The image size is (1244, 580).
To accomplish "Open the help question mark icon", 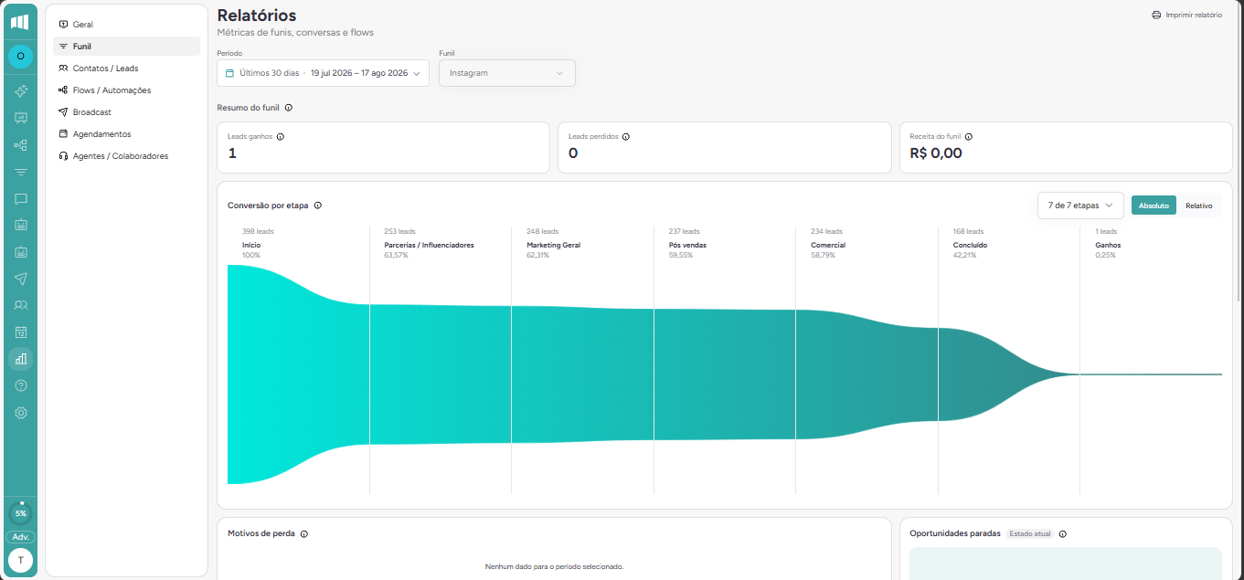I will (x=20, y=385).
